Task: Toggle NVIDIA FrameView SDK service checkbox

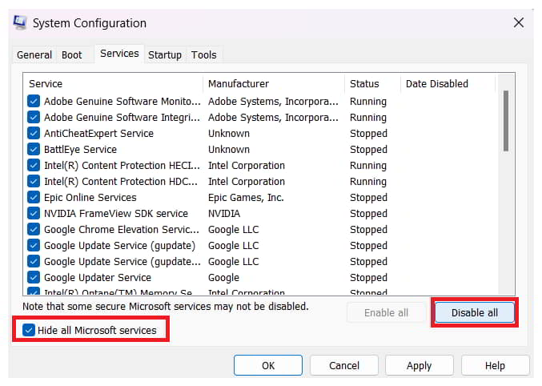Action: point(34,214)
